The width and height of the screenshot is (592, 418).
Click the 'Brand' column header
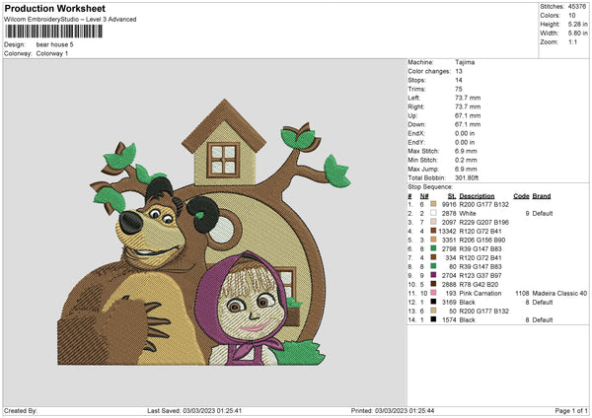[542, 196]
